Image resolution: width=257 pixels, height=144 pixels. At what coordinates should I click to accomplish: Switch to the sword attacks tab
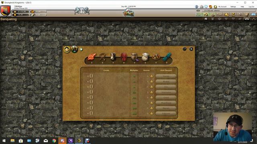tap(240, 14)
